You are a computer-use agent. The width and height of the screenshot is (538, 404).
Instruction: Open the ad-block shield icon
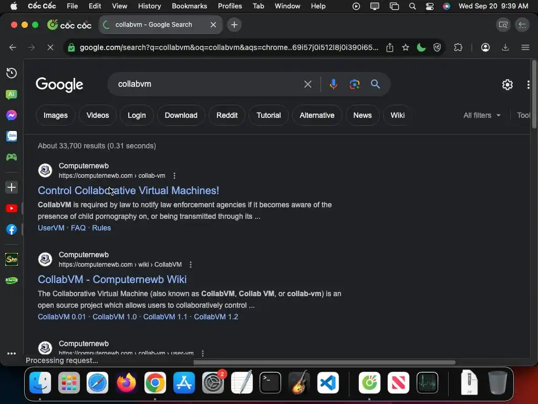[x=437, y=47]
